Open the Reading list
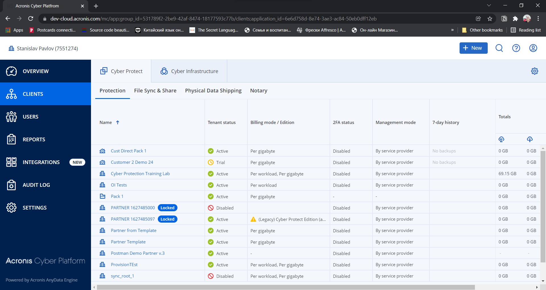The height and width of the screenshot is (290, 546). point(526,30)
